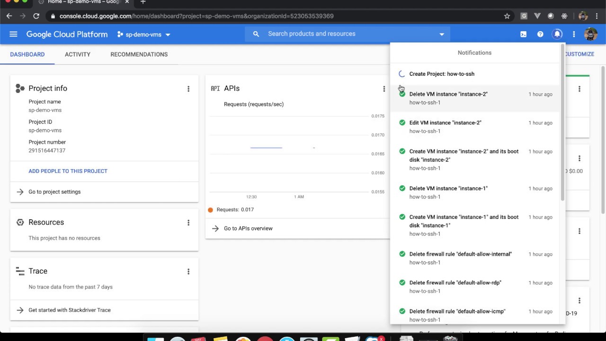Toggle the Notifications bell icon
This screenshot has width=606, height=341.
557,34
